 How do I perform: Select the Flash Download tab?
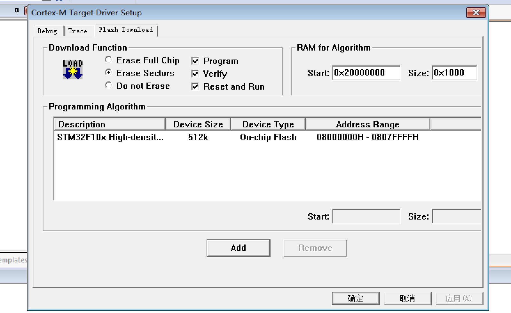tap(126, 30)
